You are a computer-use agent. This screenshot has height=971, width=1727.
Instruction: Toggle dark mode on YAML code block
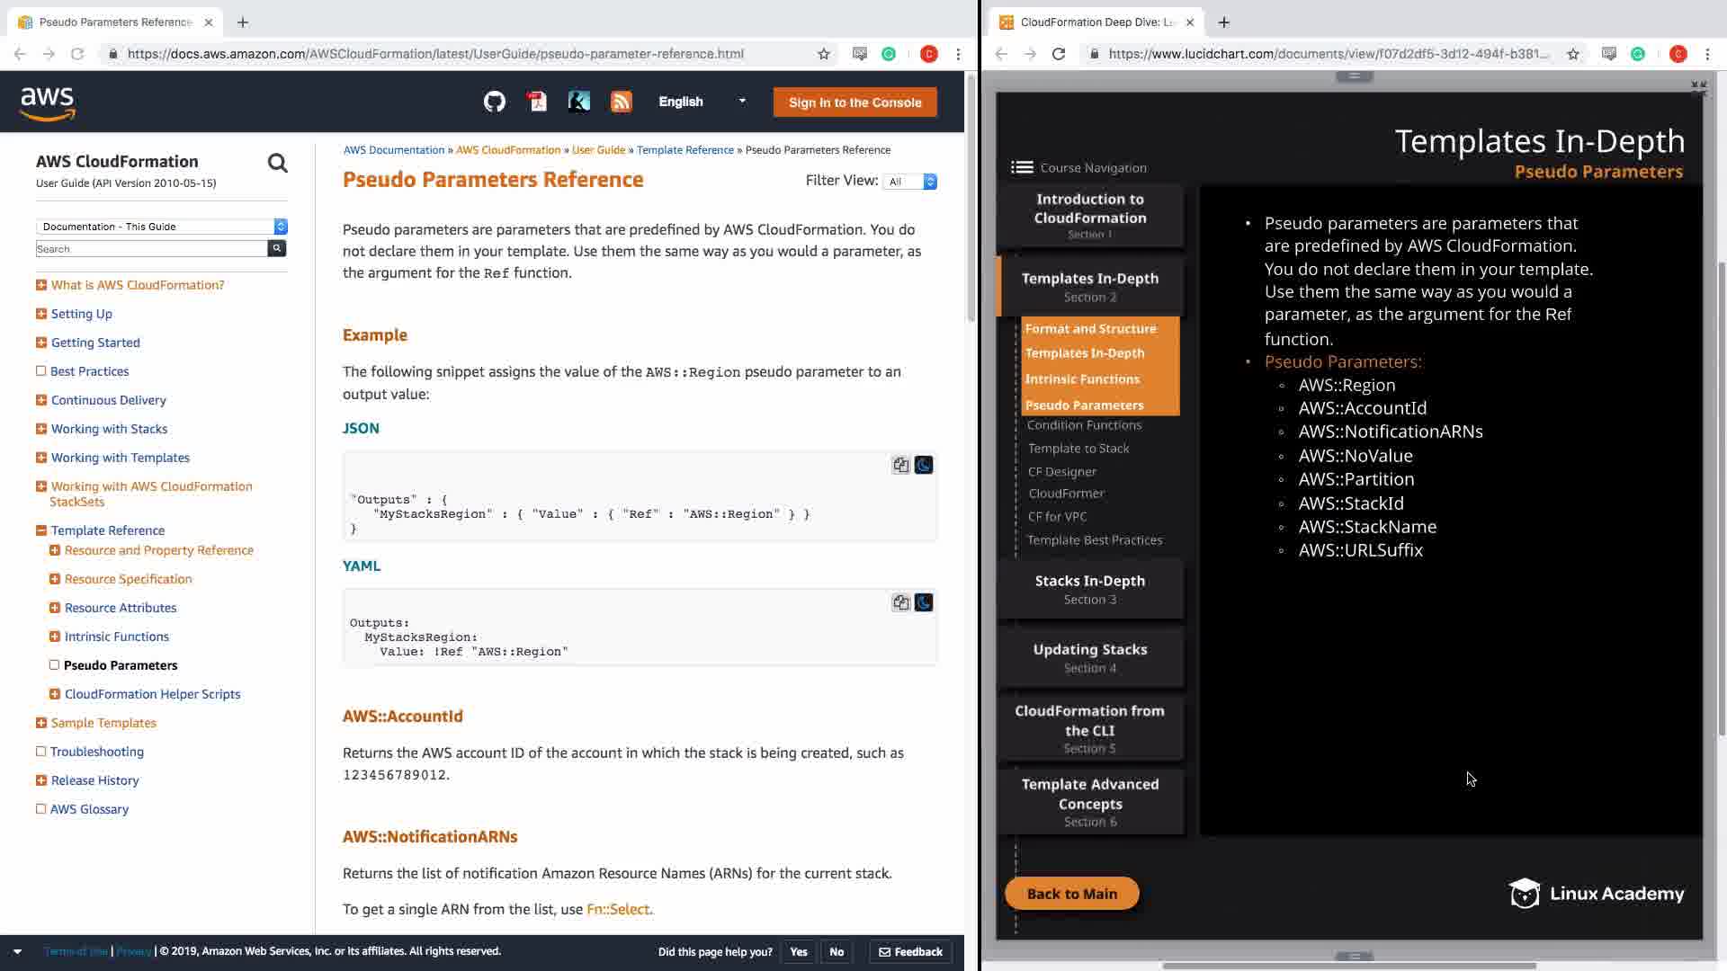tap(924, 602)
